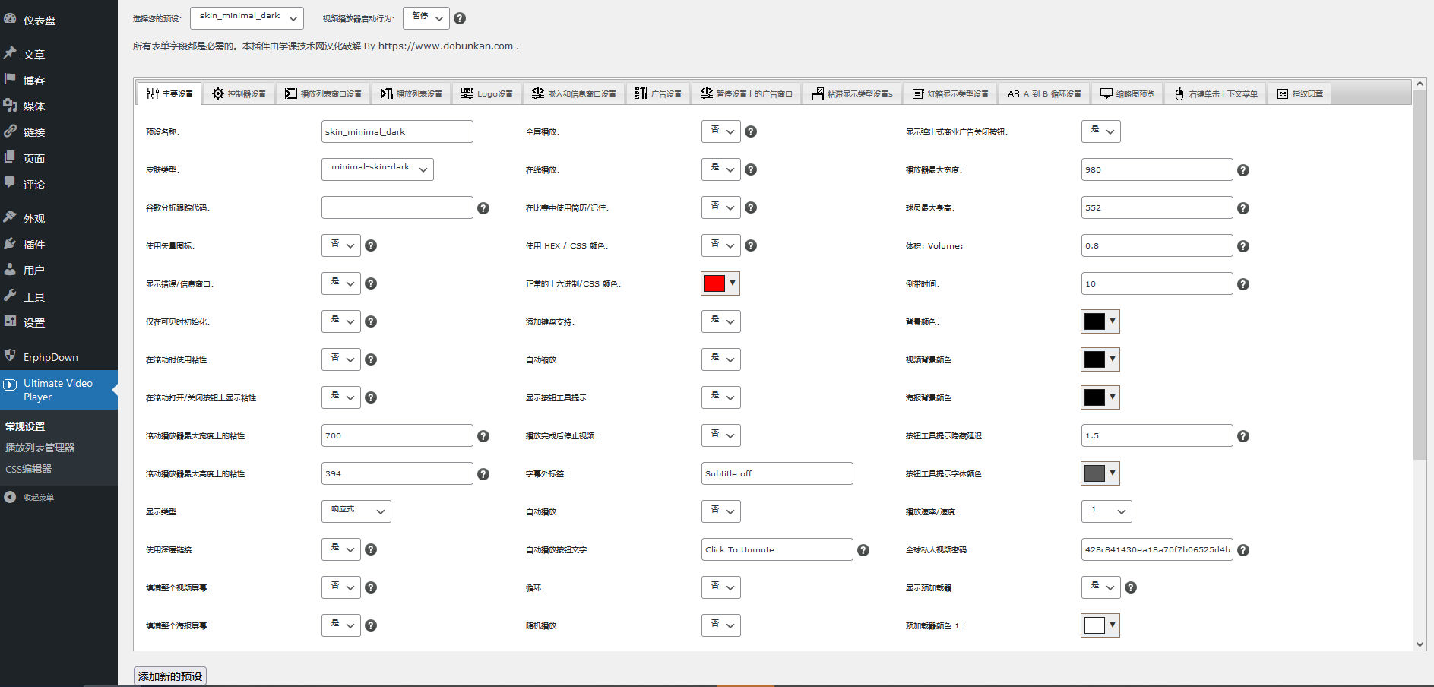Open the 皮肤类型 minimal-skin-dark dropdown
Image resolution: width=1434 pixels, height=687 pixels.
point(378,169)
